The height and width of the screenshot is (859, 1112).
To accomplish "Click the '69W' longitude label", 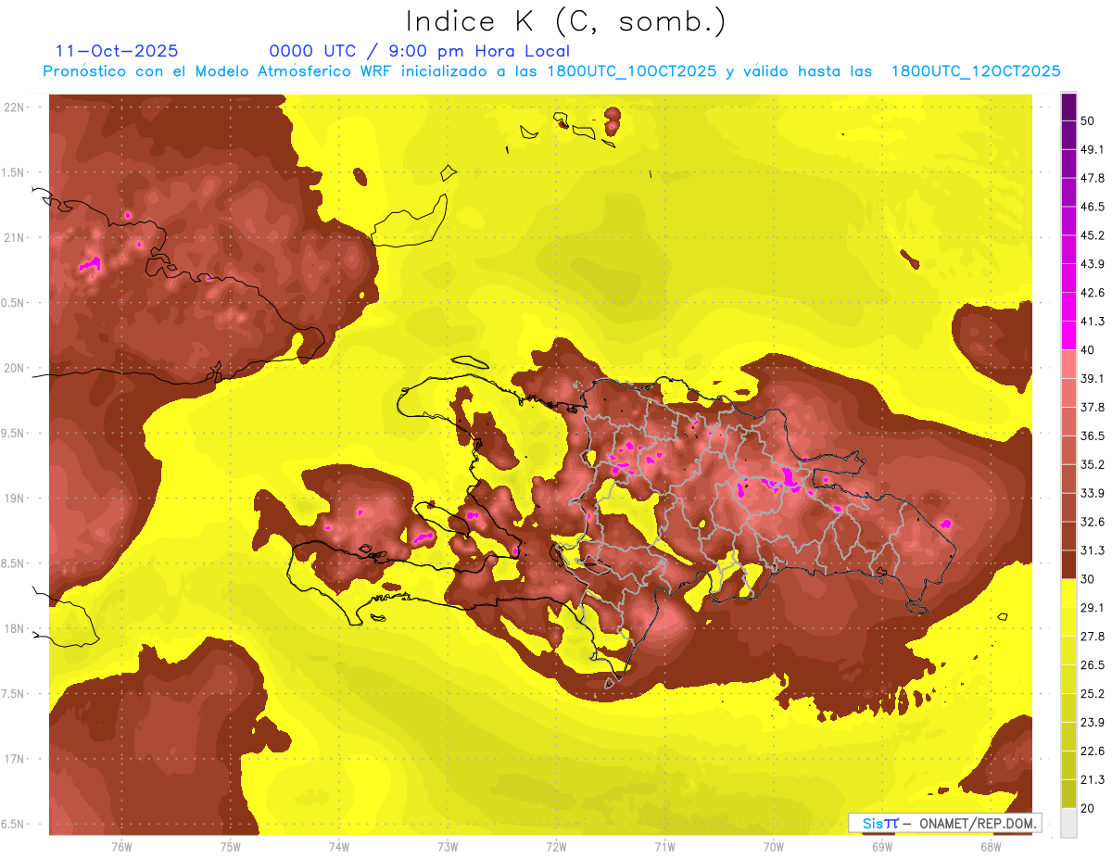I will tap(882, 847).
